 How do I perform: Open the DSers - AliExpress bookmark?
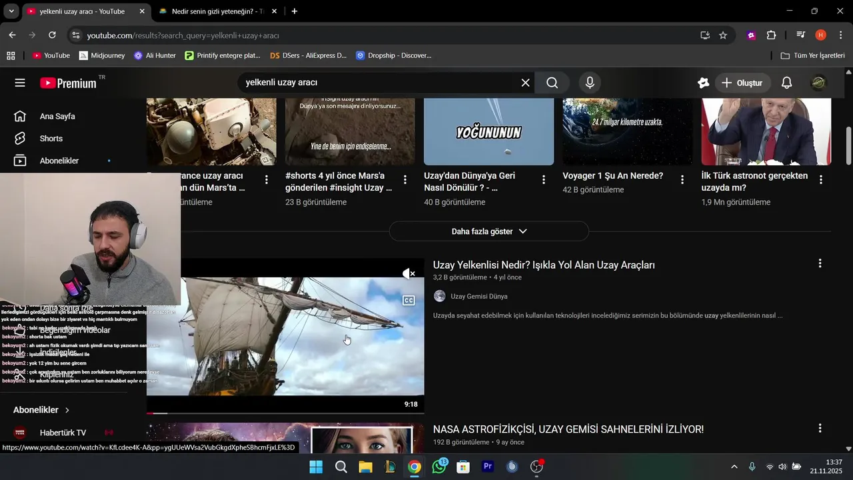[308, 55]
